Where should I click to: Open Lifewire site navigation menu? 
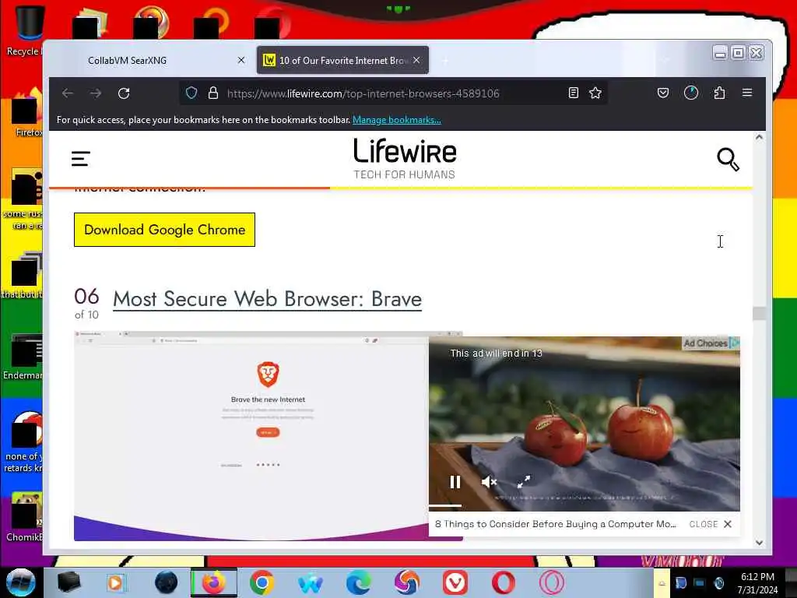(81, 159)
